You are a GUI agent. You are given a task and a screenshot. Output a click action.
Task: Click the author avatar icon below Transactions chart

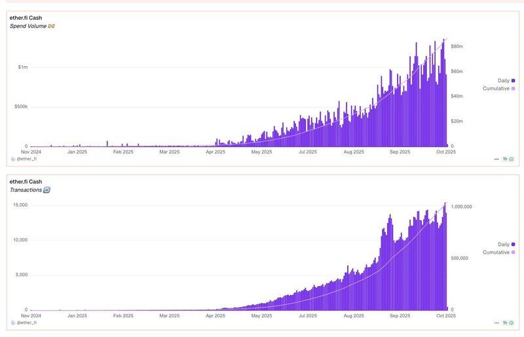tap(13, 323)
